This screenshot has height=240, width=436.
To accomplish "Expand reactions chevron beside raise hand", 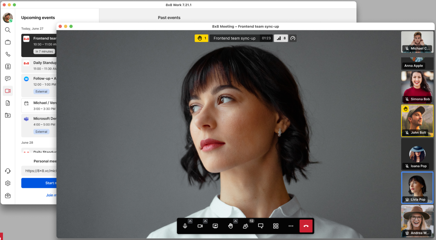I will click(235, 221).
